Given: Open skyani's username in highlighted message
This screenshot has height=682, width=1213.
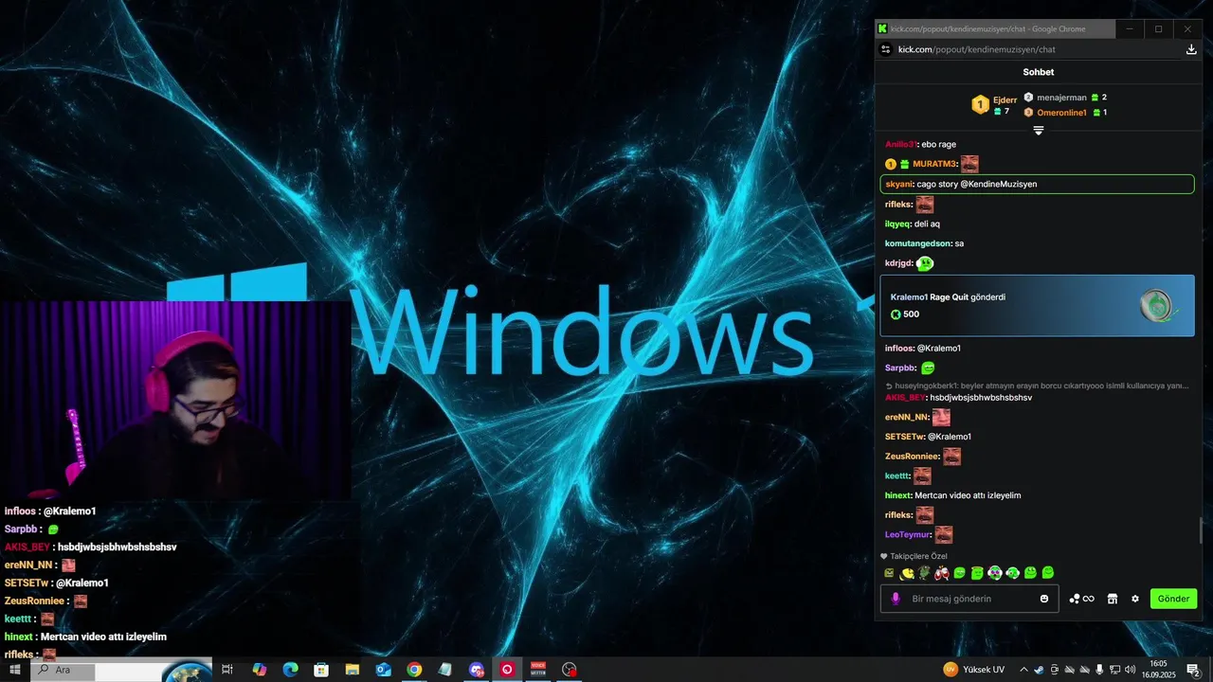Looking at the screenshot, I should 898,185.
